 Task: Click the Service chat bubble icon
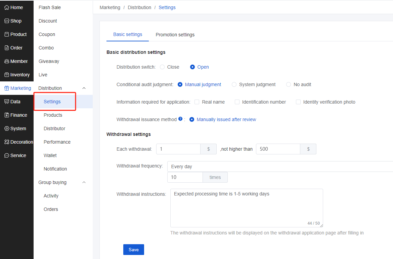(x=7, y=156)
